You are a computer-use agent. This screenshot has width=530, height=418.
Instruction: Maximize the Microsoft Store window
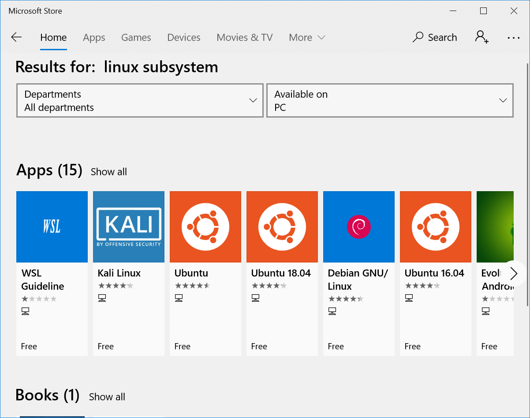pos(484,11)
